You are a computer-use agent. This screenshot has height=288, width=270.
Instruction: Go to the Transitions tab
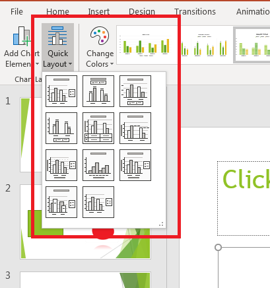pos(195,11)
